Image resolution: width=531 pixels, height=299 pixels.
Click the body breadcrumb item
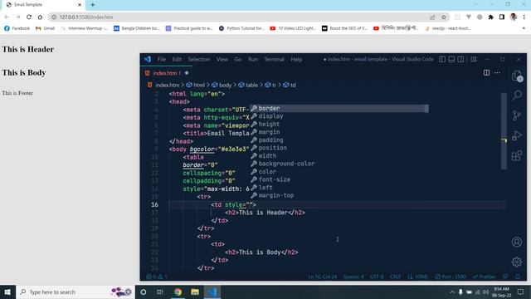[x=222, y=85]
